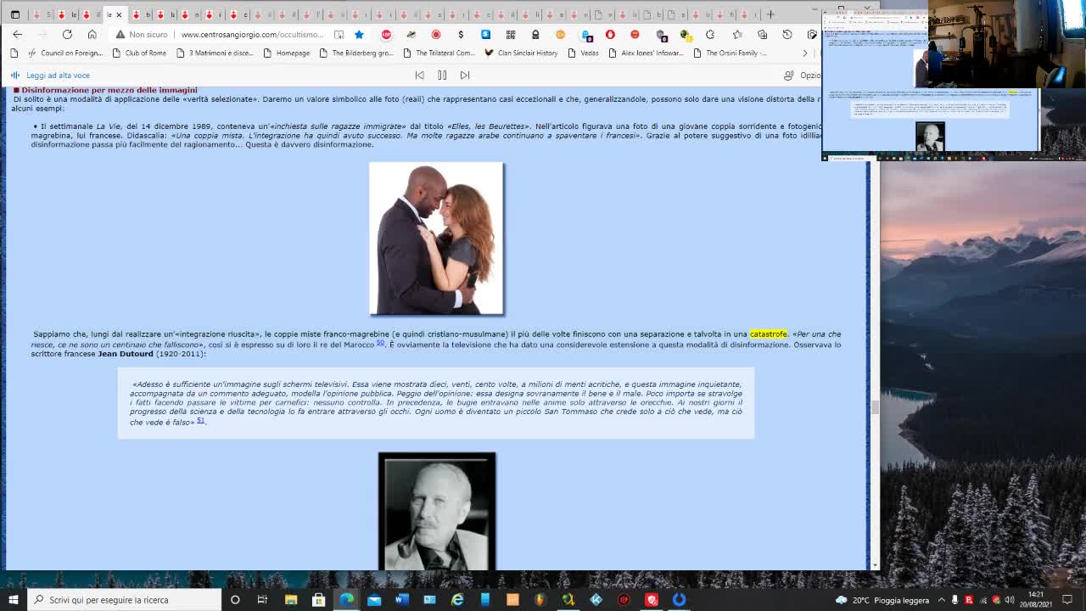
Task: Open the Vedas bookmark
Action: coord(583,53)
